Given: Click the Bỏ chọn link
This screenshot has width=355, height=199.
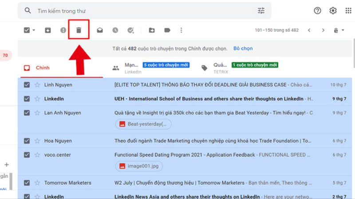Looking at the screenshot, I should click(x=243, y=48).
